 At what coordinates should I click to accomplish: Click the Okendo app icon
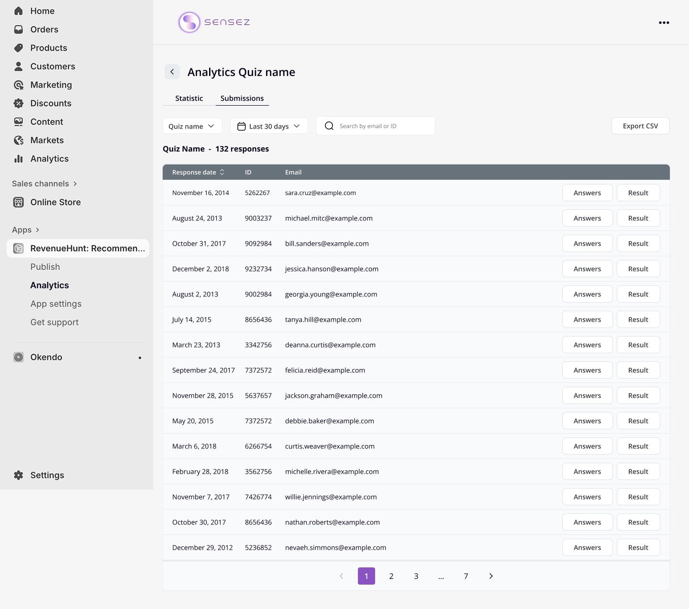19,357
